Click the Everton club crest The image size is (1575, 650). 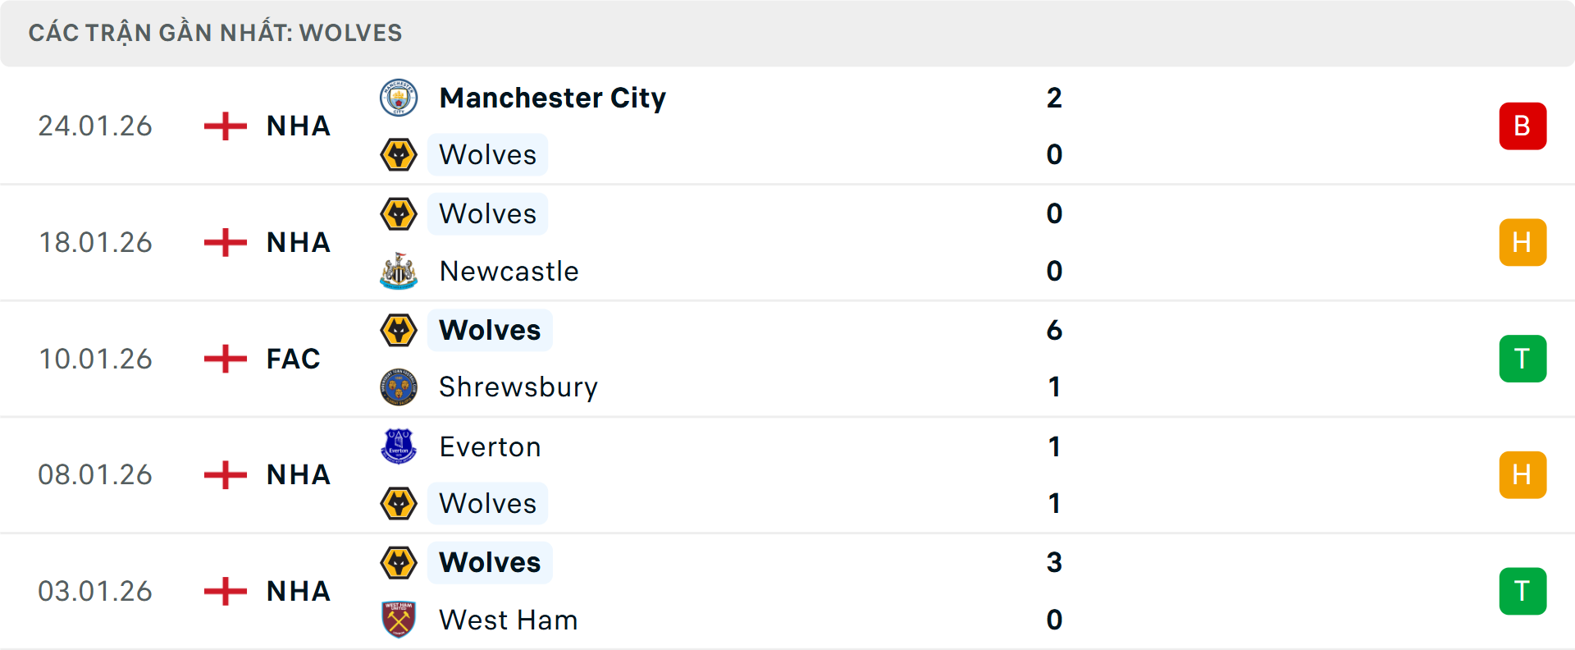pos(399,446)
